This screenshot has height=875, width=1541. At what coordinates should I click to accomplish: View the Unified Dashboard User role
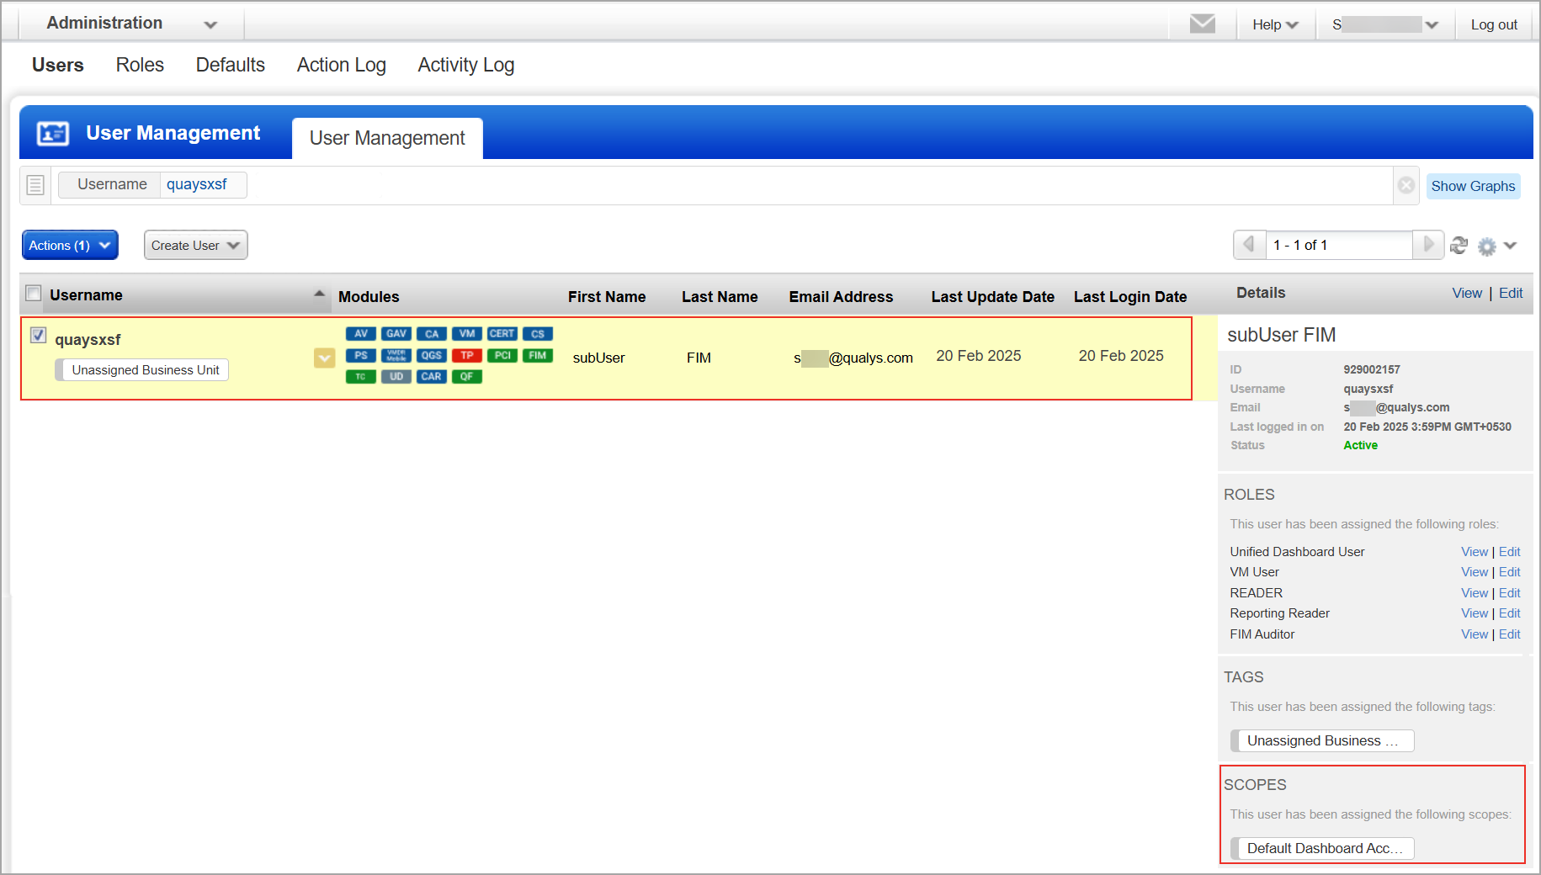[x=1475, y=552]
